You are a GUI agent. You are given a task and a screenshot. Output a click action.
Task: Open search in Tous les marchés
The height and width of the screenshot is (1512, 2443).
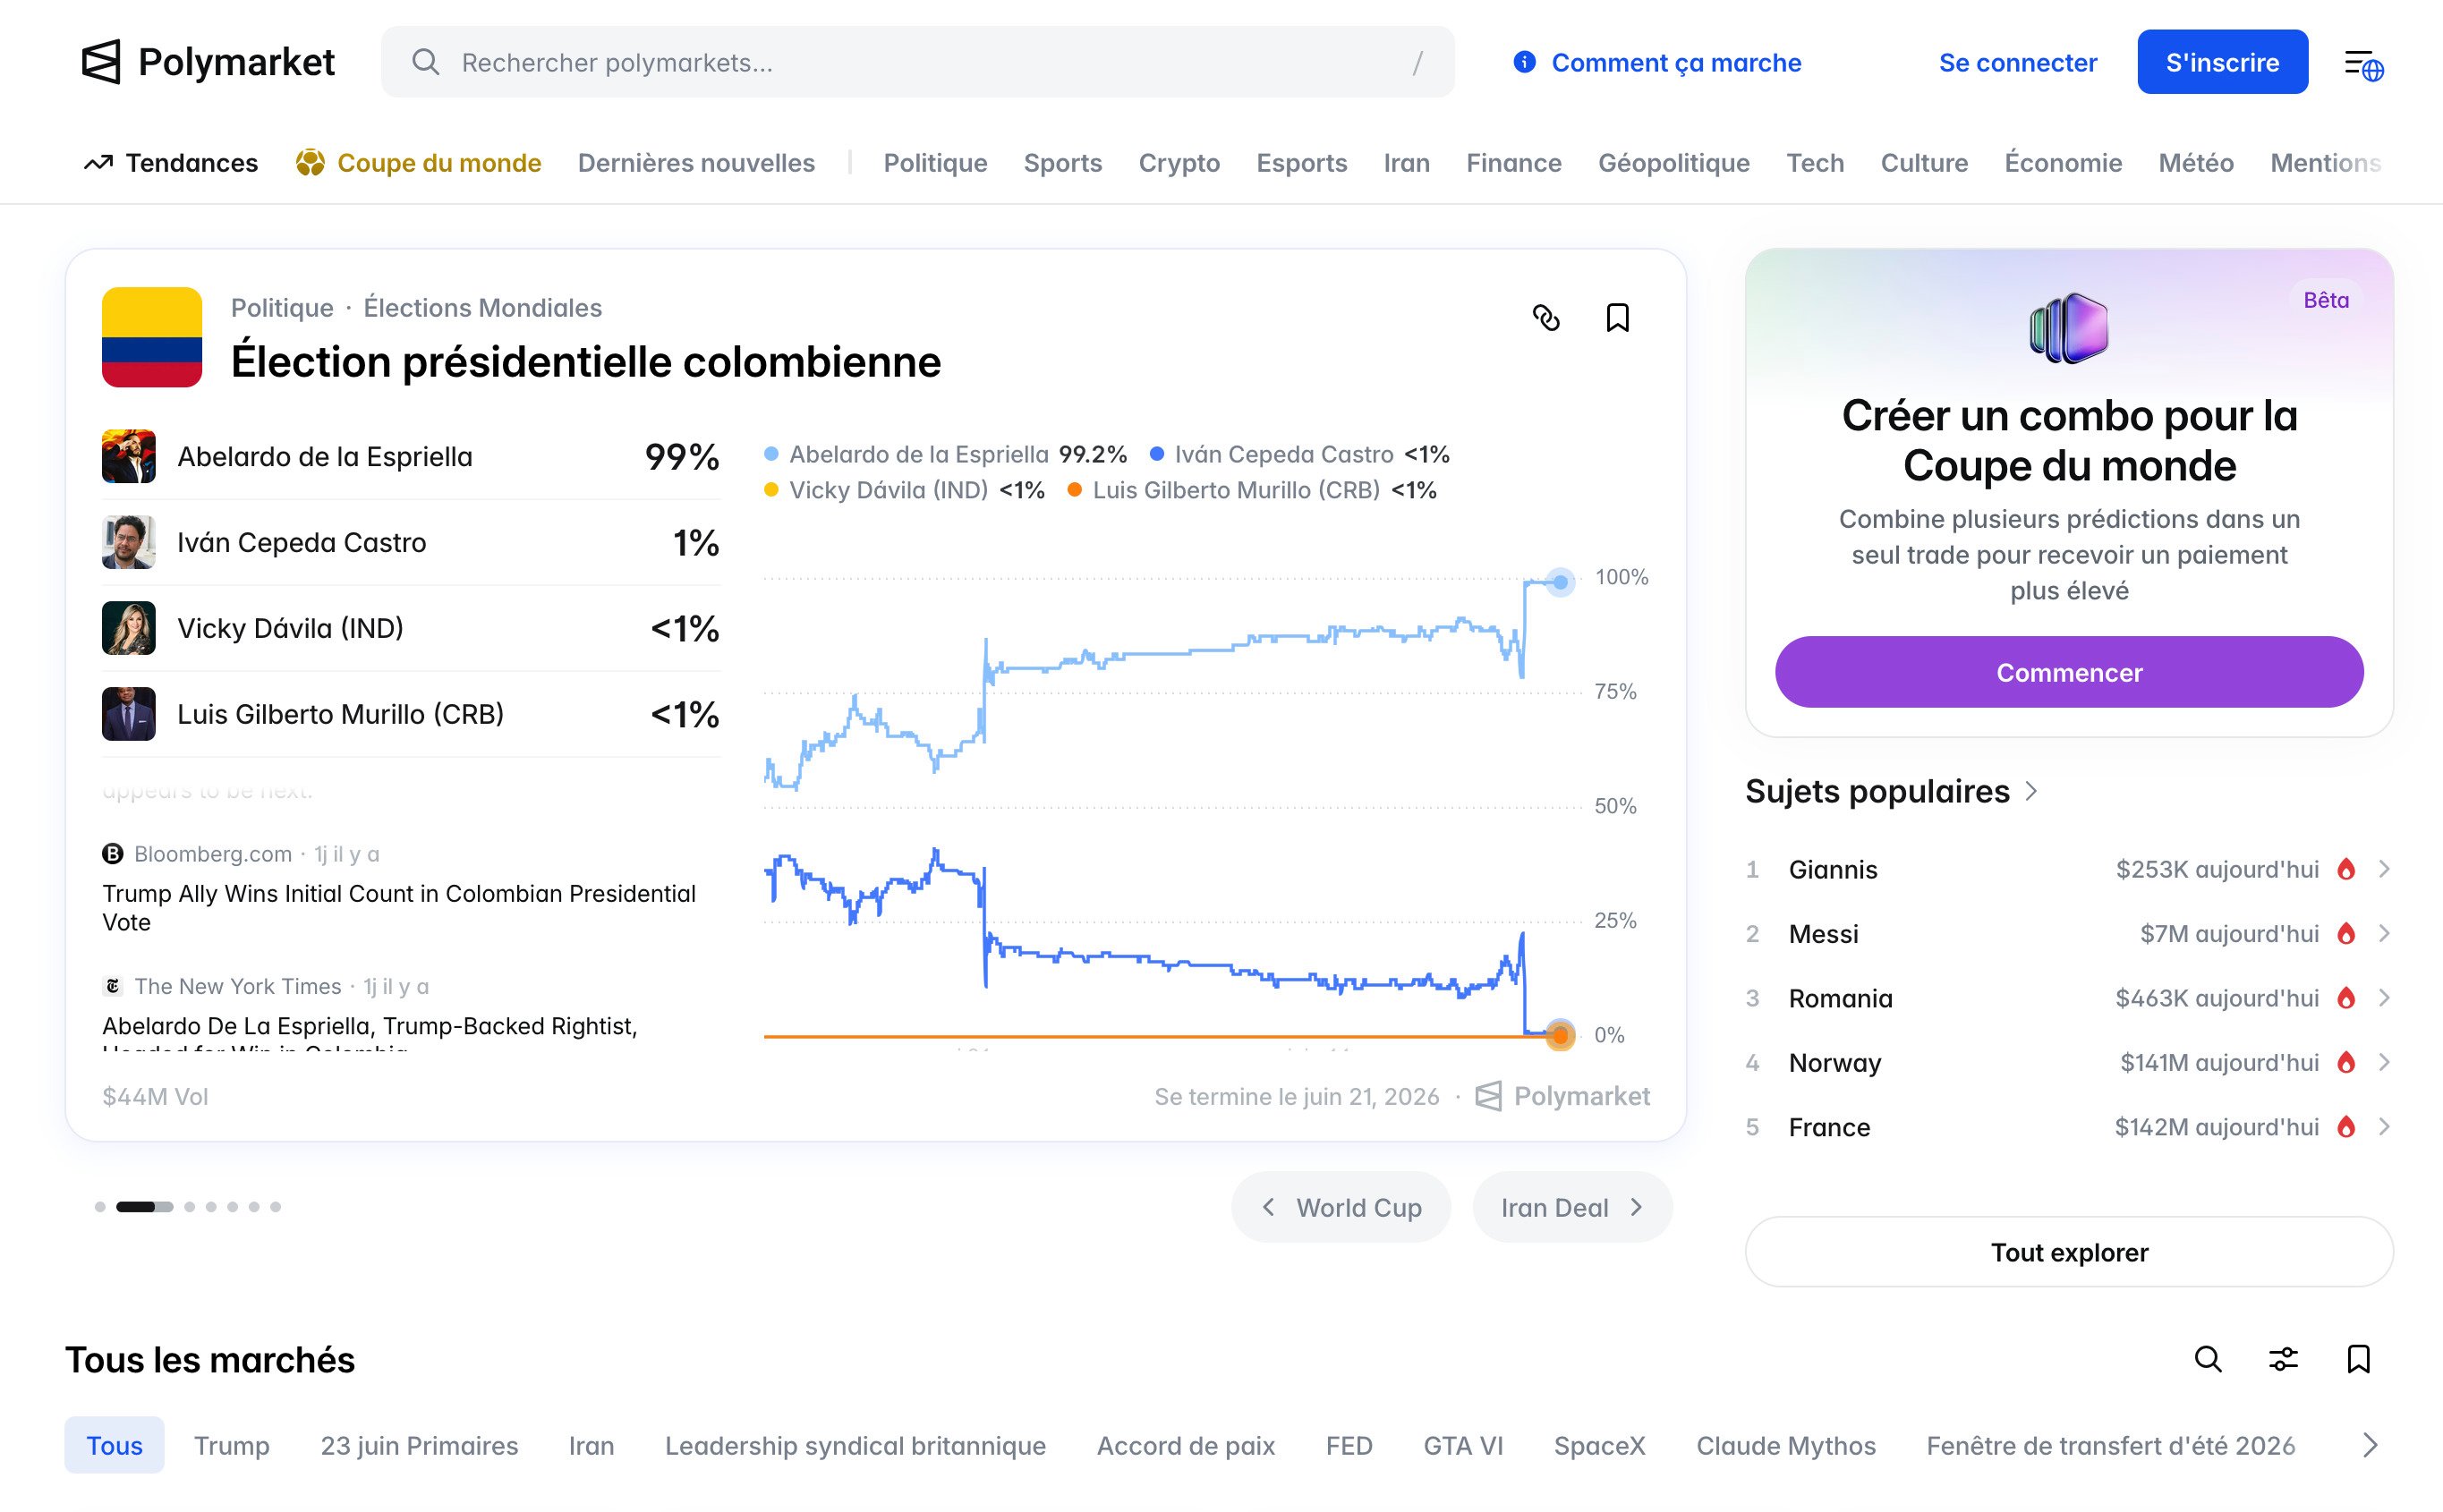[2208, 1359]
